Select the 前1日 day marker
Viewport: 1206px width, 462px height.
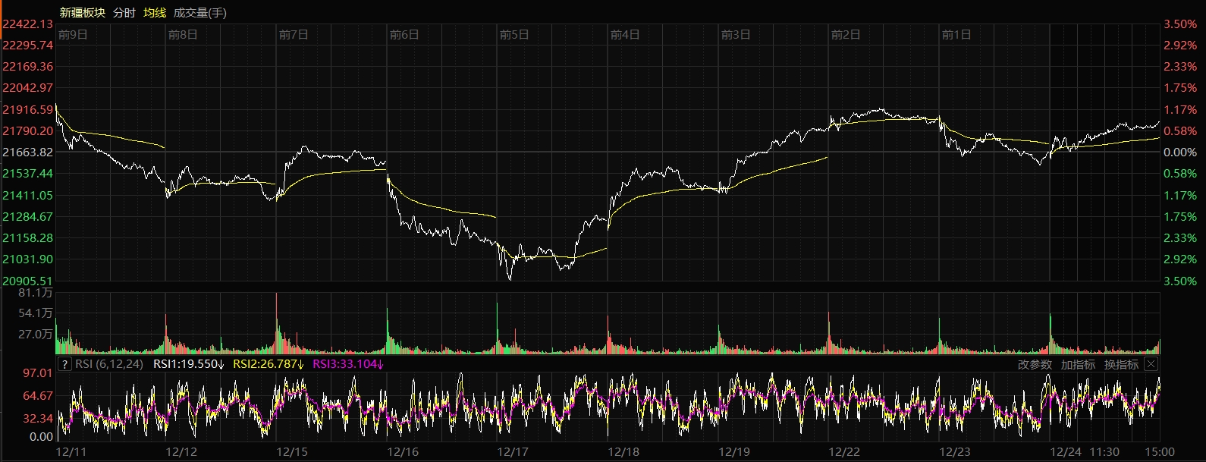coord(956,35)
